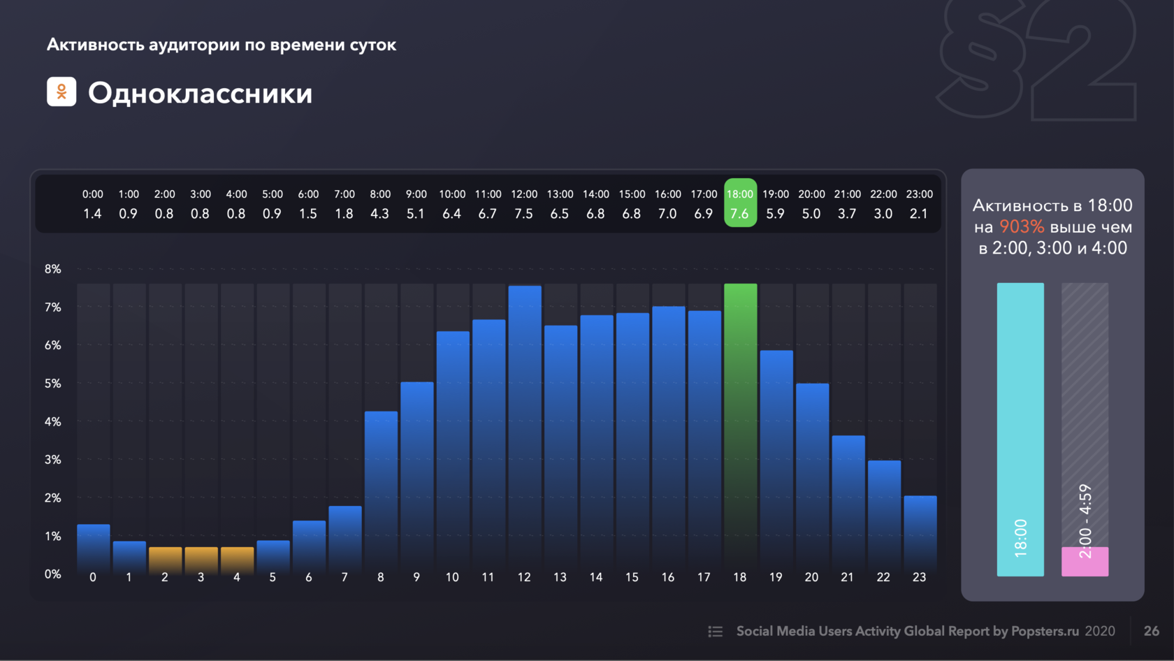Screen dimensions: 1174x661
Task: Click the blue bar for hour 22
Action: (x=885, y=518)
